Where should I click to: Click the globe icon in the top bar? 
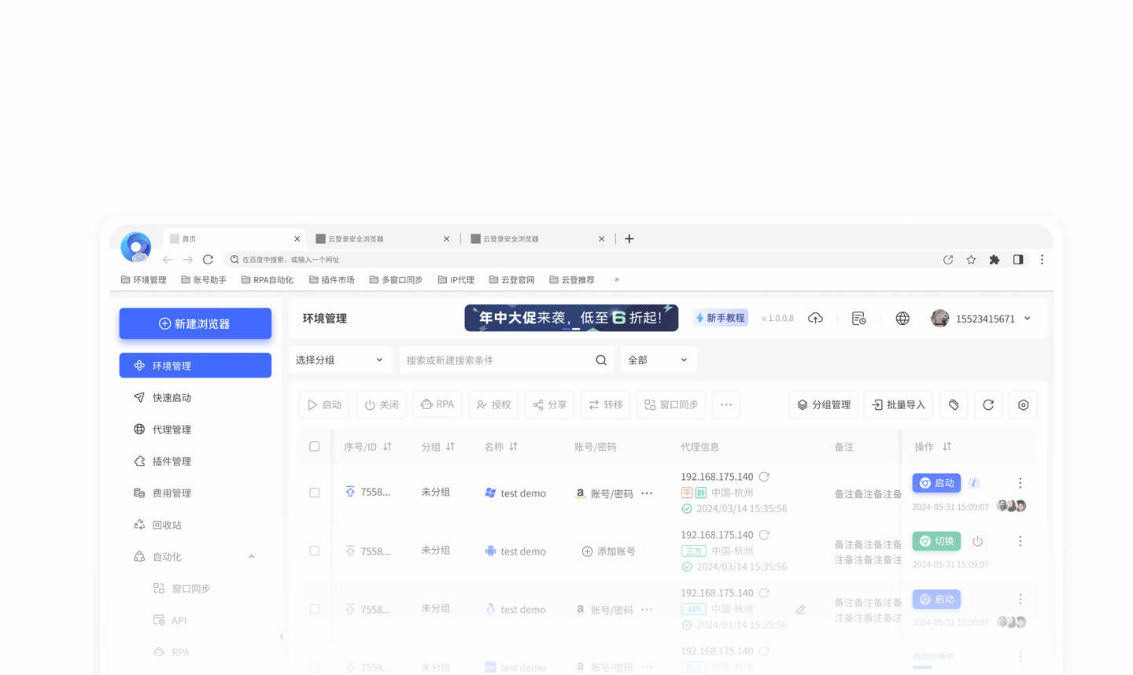(902, 318)
